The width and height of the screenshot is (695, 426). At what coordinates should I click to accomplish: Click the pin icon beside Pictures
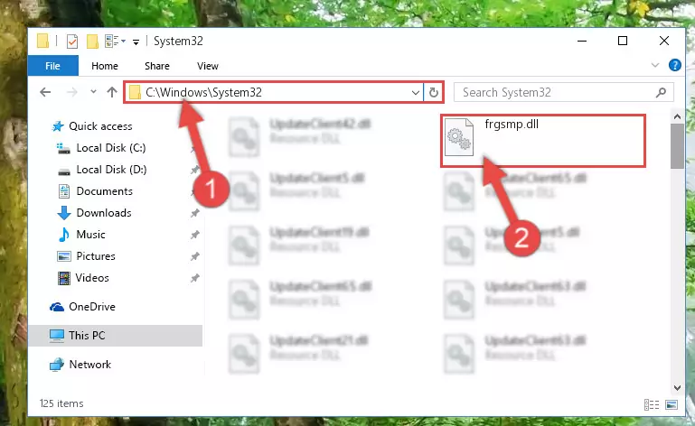point(194,256)
